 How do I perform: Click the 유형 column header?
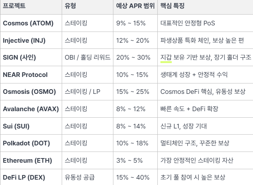click(x=71, y=7)
